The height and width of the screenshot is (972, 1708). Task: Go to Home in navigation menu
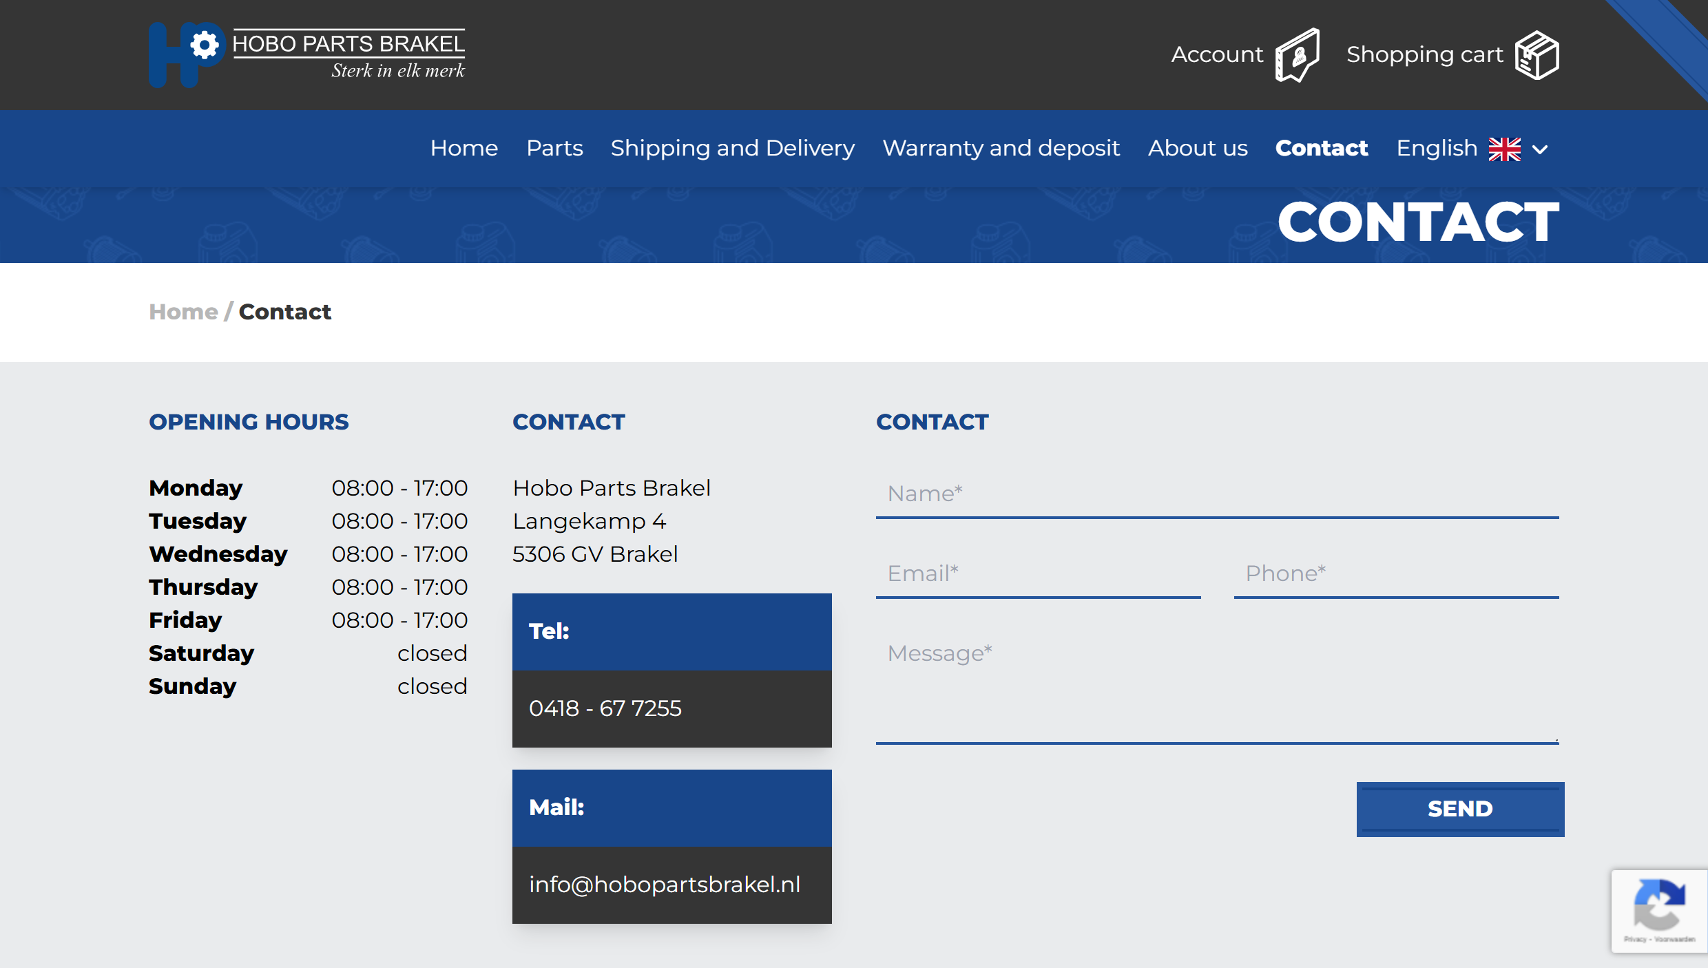pos(464,148)
